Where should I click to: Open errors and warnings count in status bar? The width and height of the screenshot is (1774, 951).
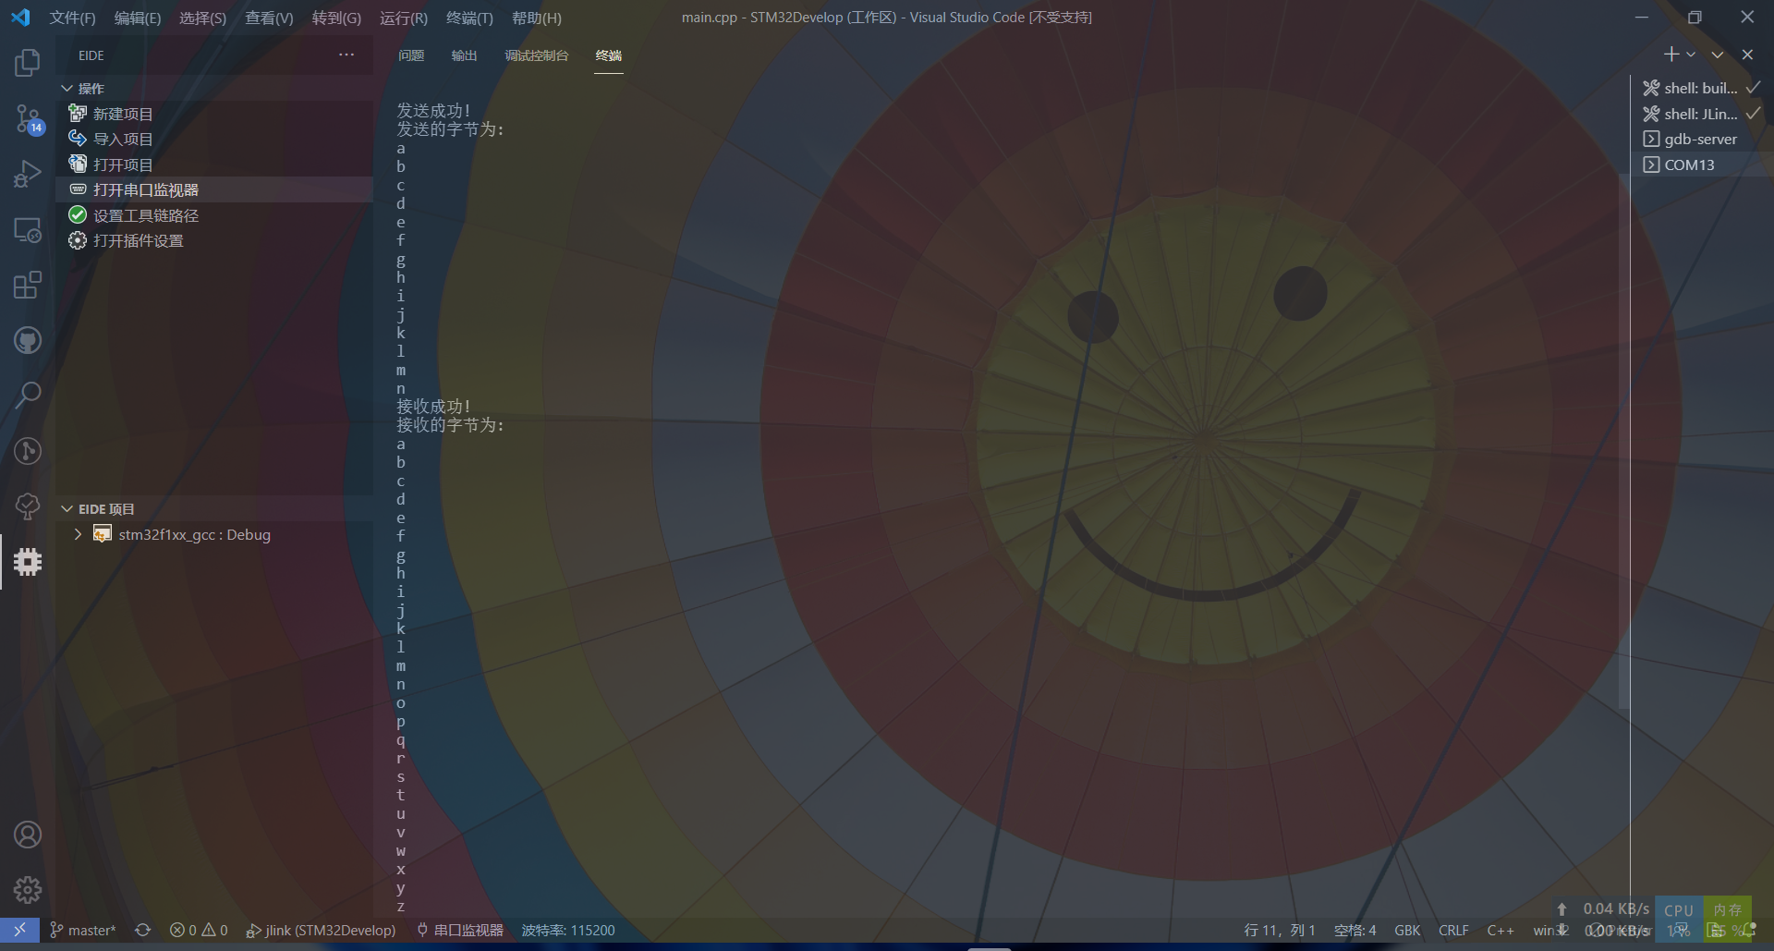199,930
